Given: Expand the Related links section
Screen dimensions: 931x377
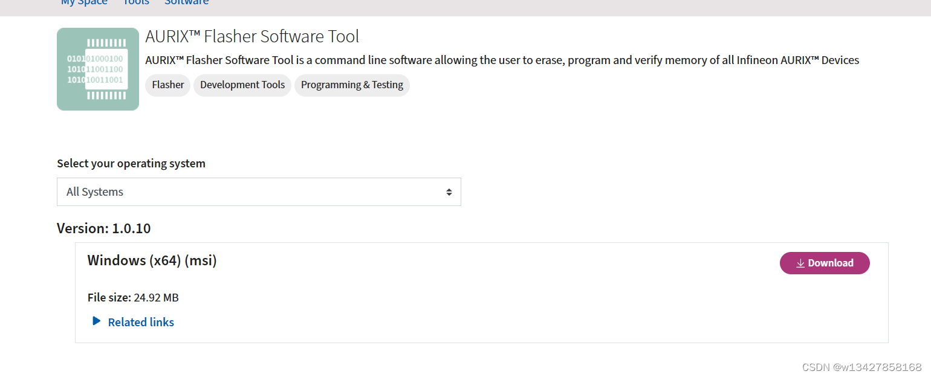Looking at the screenshot, I should tap(133, 322).
